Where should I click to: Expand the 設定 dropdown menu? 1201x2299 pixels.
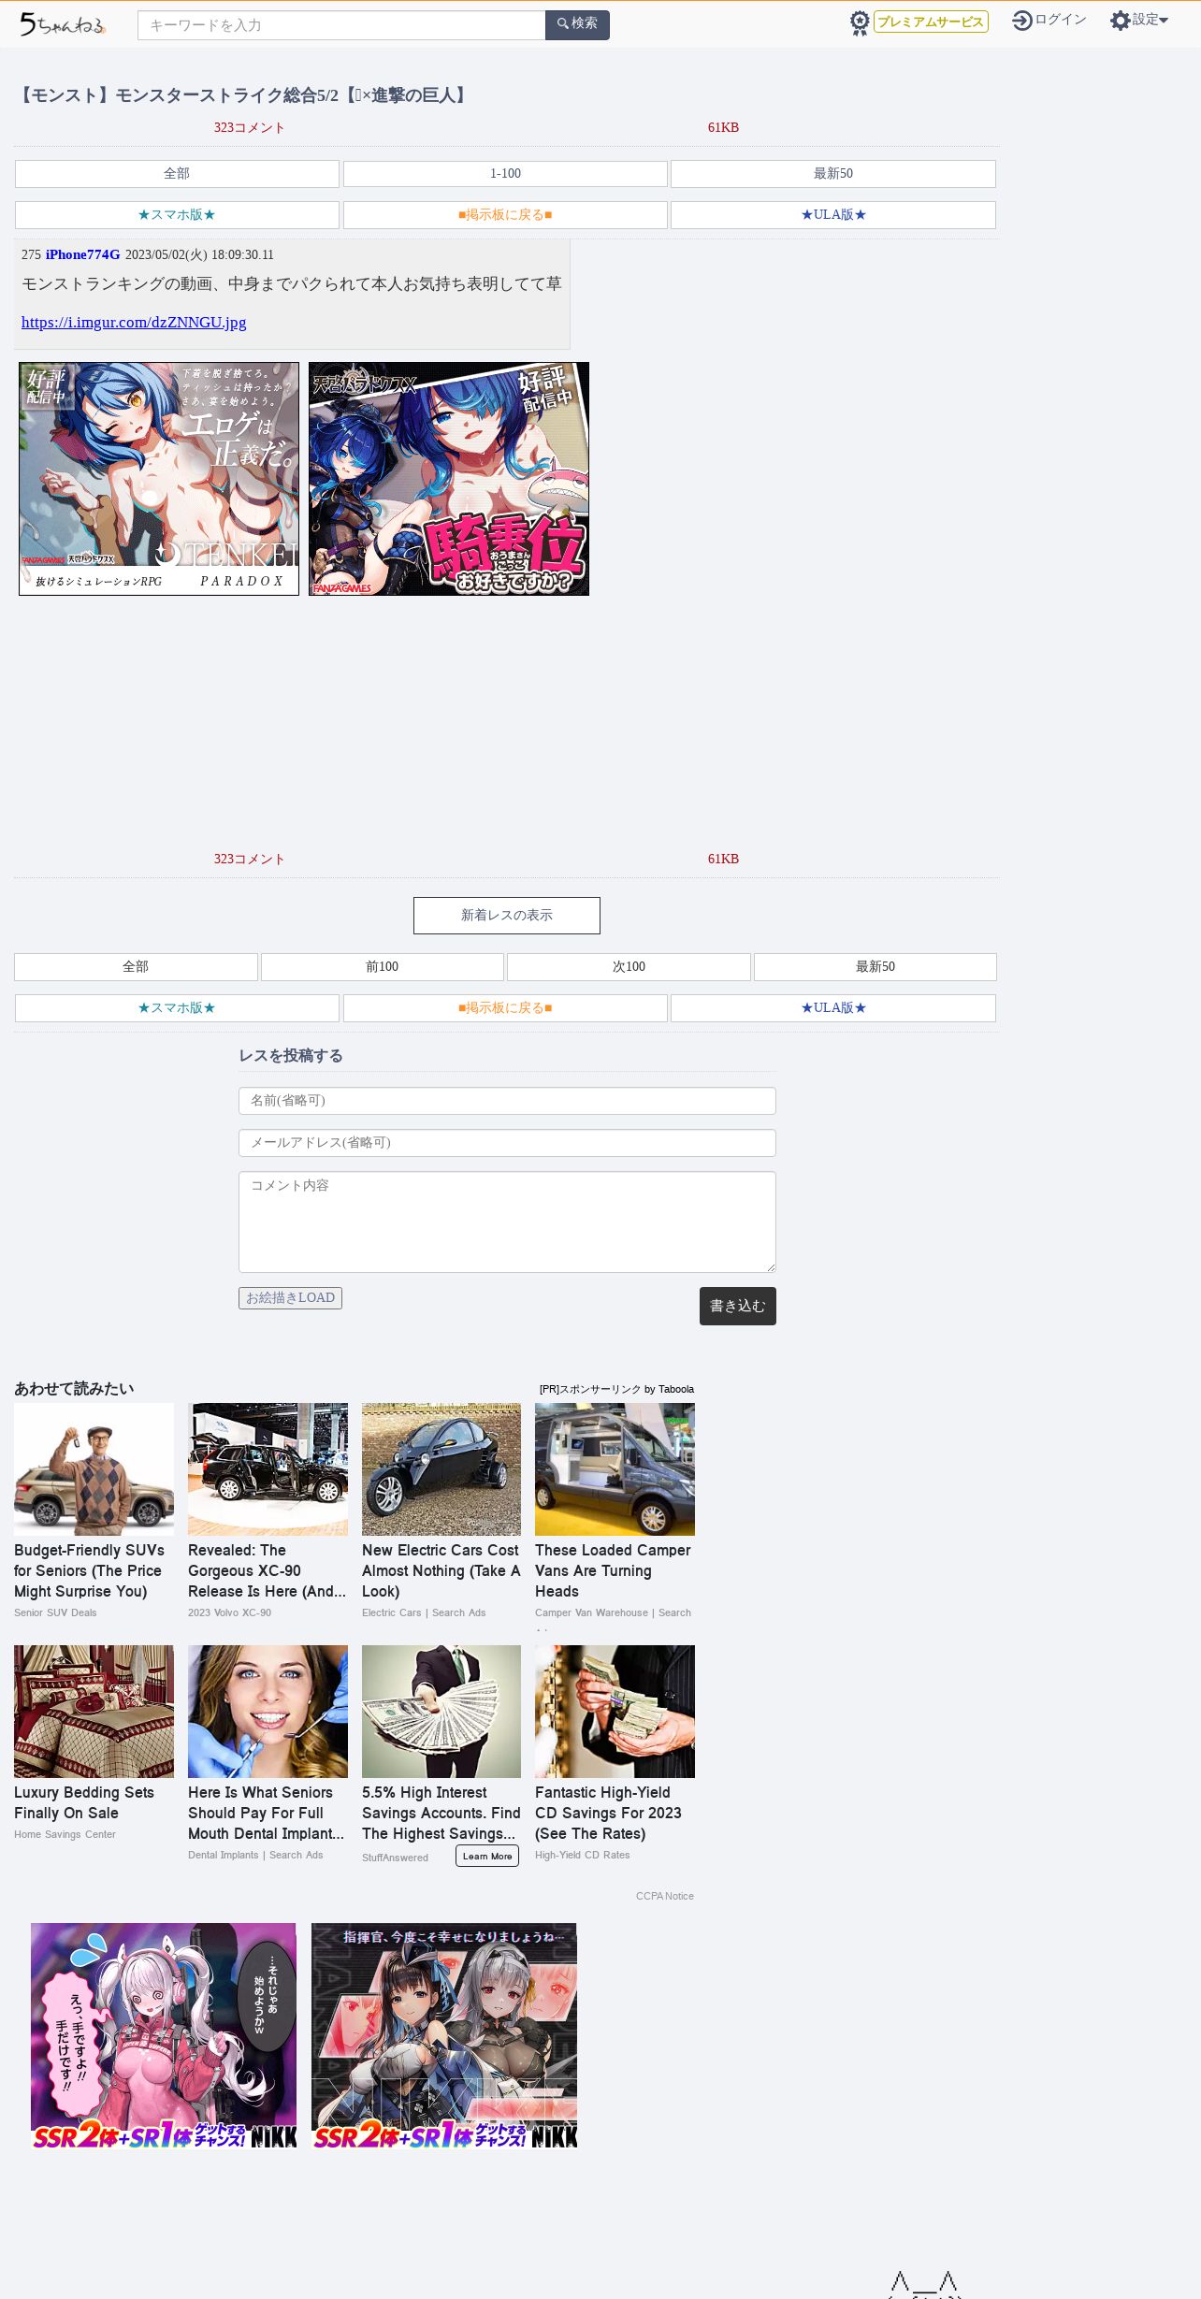(1150, 20)
